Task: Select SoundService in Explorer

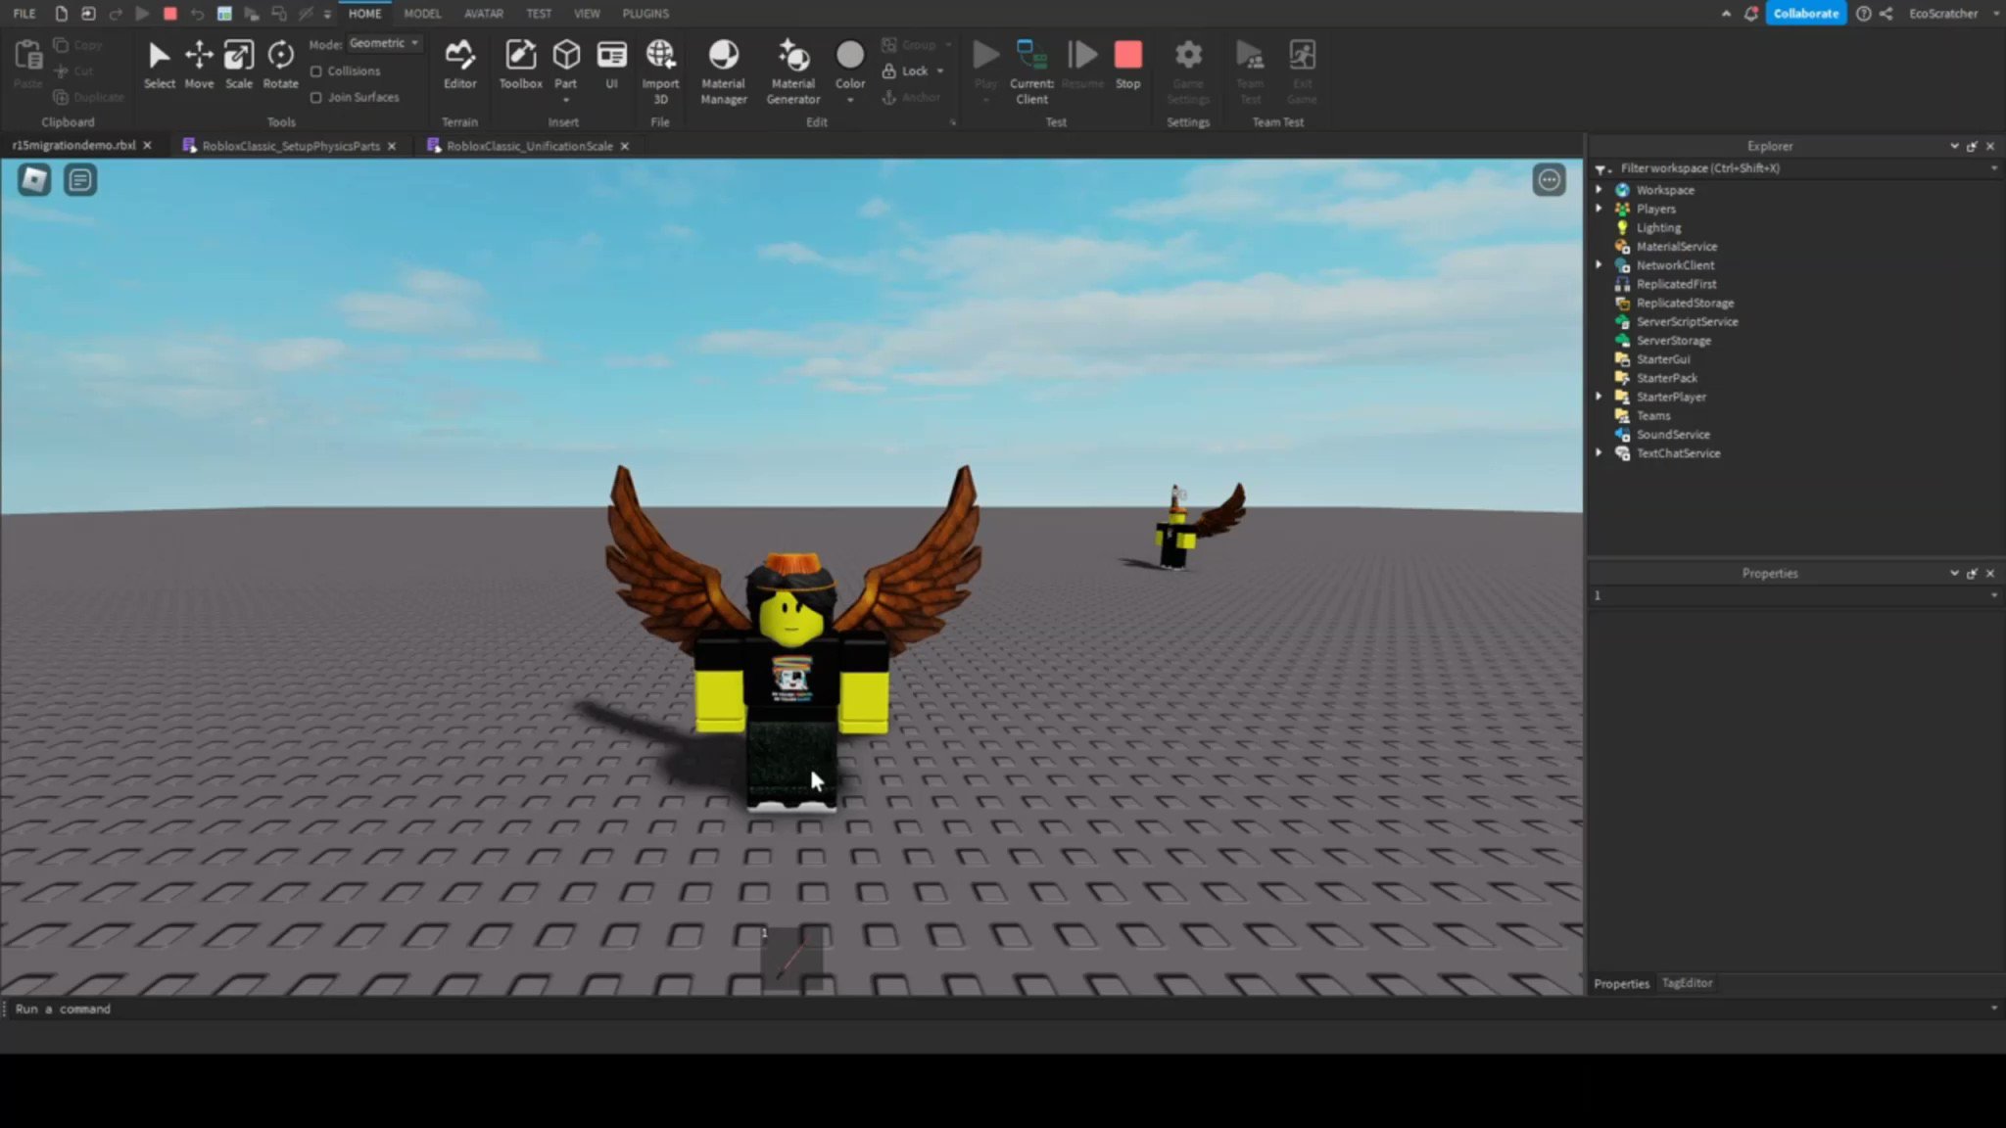Action: click(1673, 435)
